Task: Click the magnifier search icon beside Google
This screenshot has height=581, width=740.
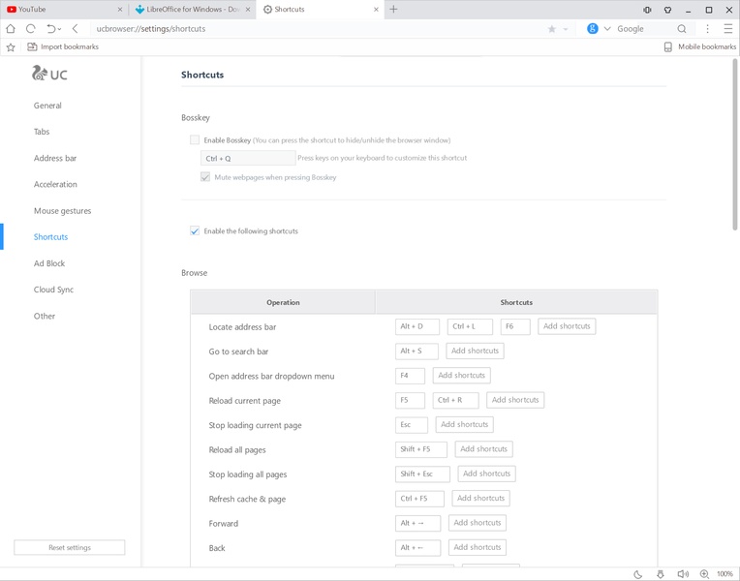Action: pos(682,29)
